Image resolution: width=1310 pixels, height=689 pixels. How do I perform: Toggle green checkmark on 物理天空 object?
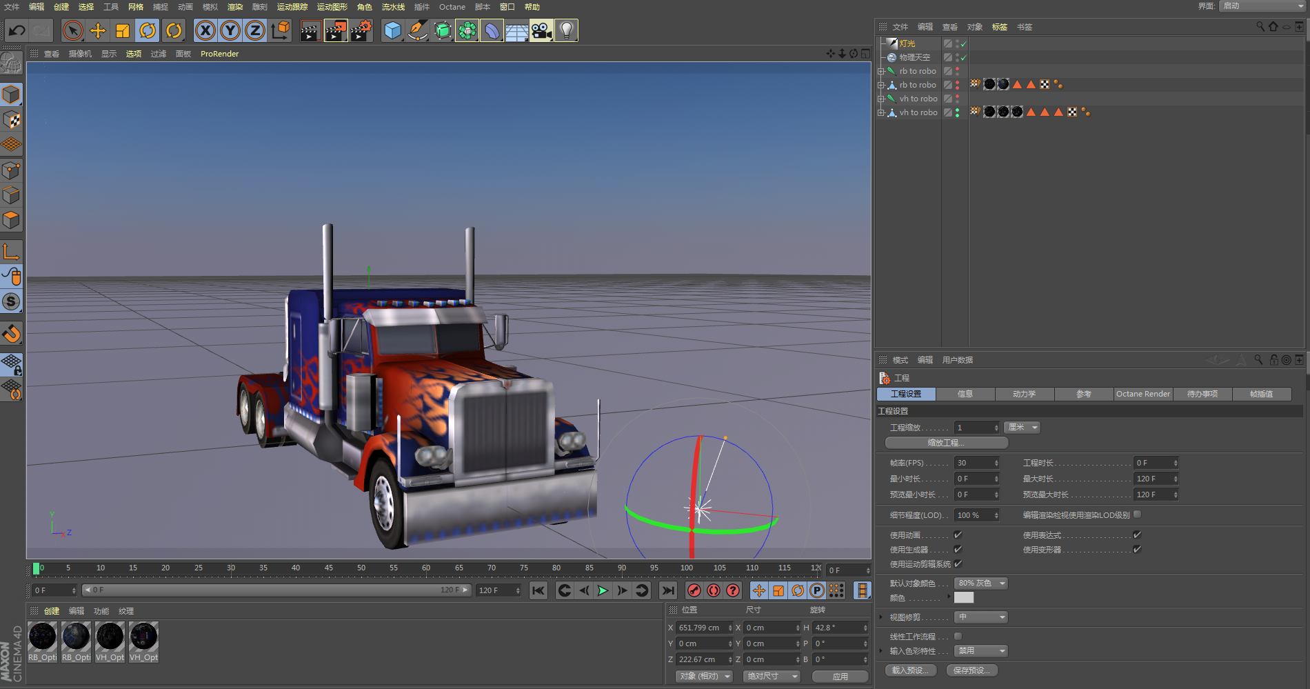963,57
